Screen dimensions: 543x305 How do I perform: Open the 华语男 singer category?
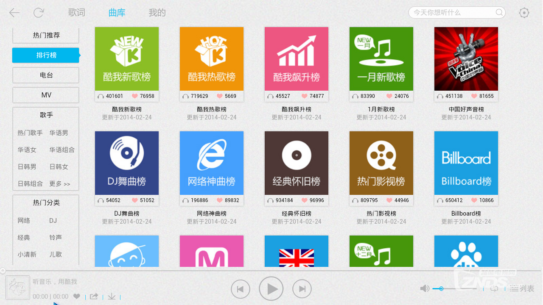59,133
